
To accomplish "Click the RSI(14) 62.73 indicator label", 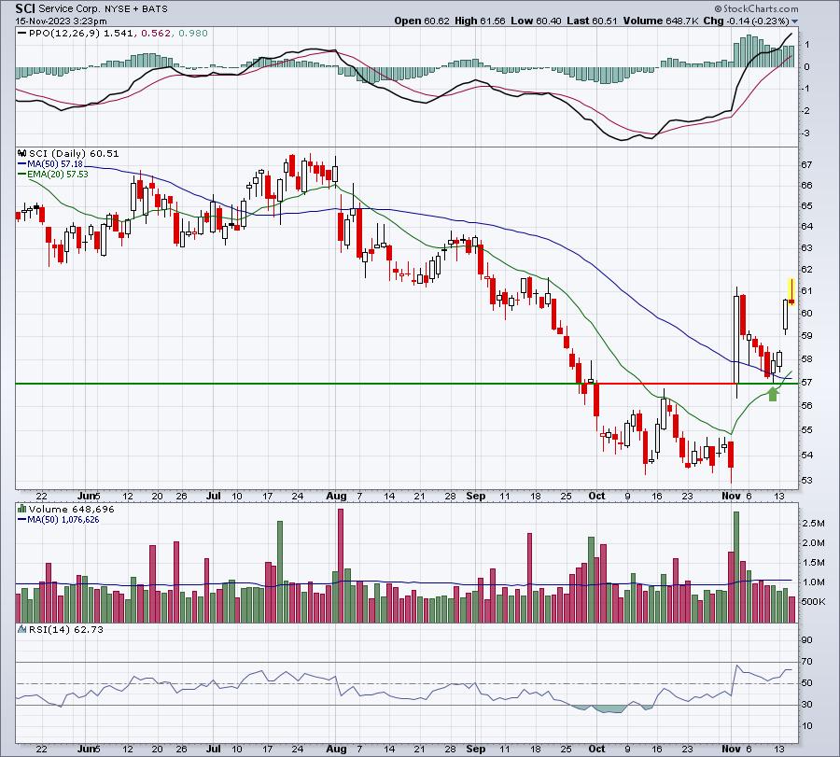I will pyautogui.click(x=66, y=629).
